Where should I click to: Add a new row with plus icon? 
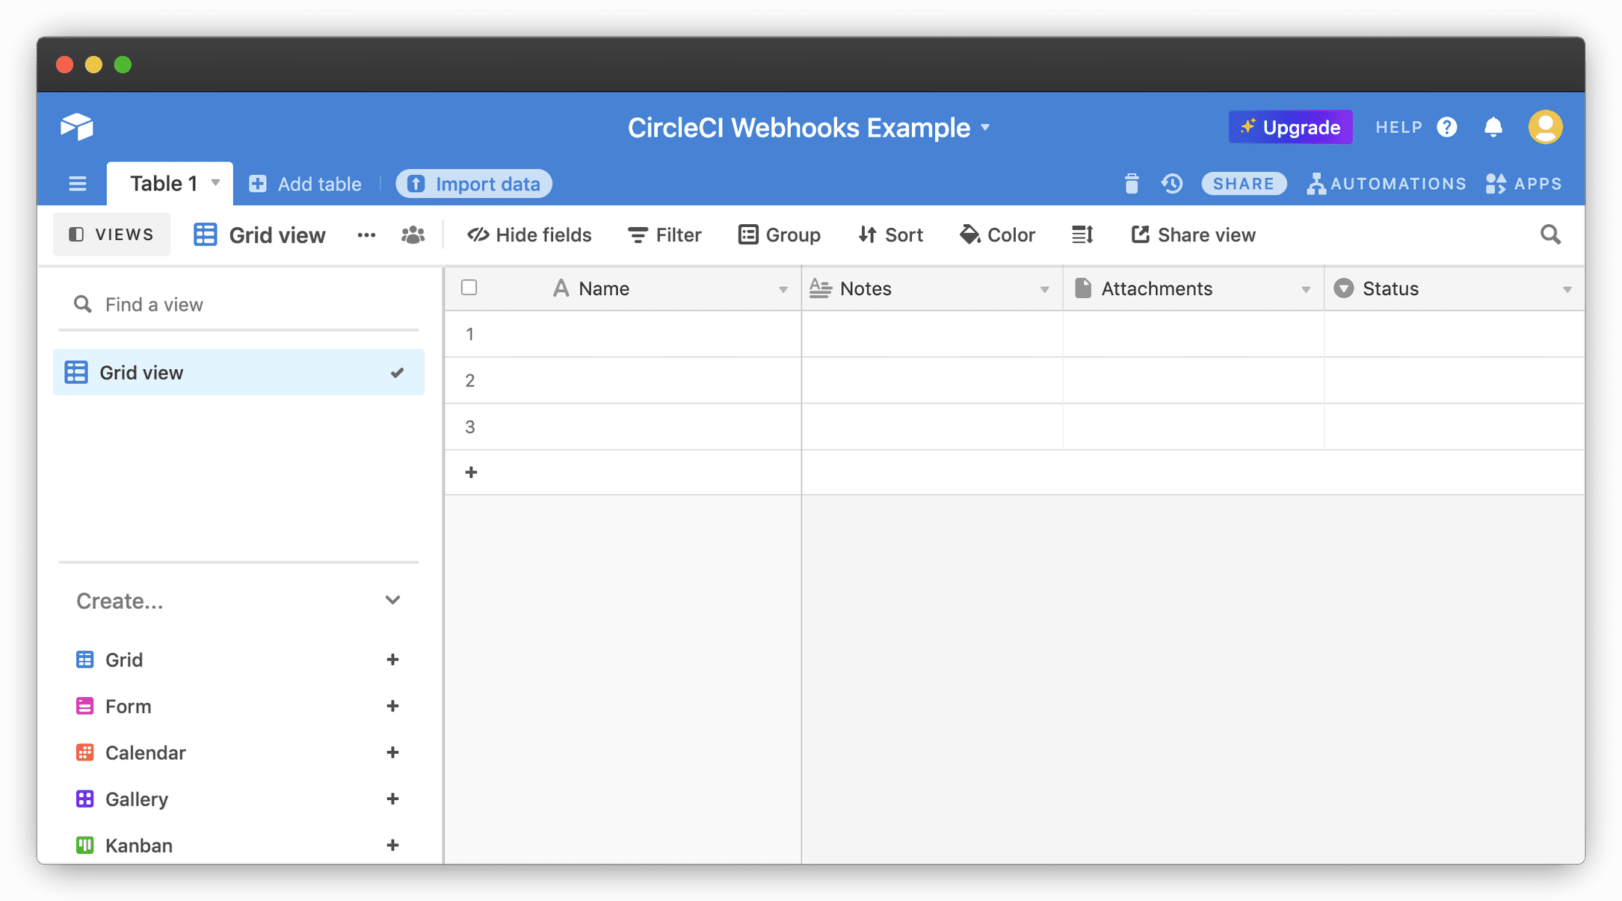tap(471, 472)
